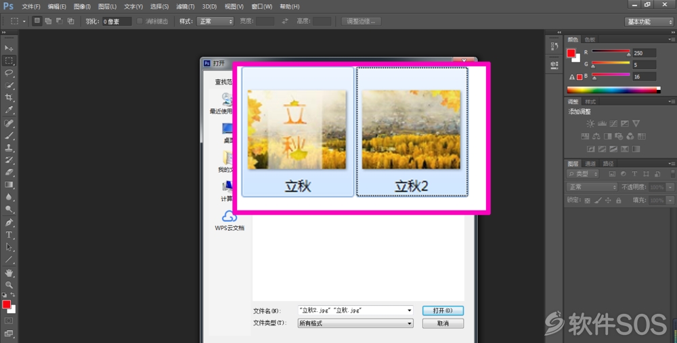Lock position icon in Layers panel

(x=609, y=200)
